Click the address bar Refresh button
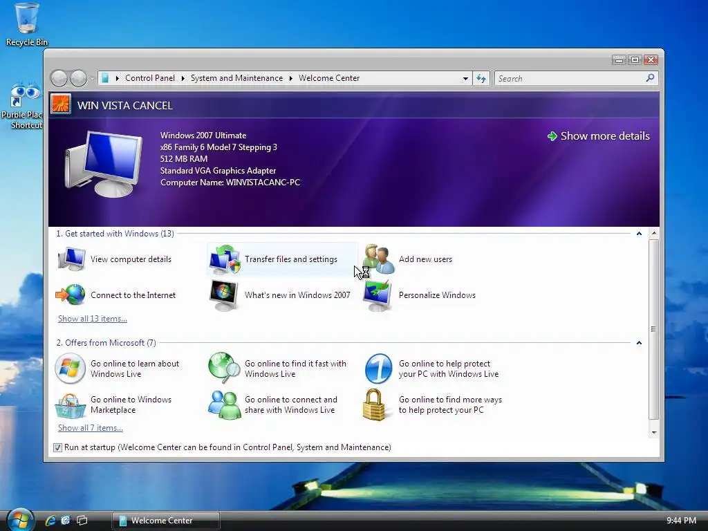 click(x=481, y=79)
